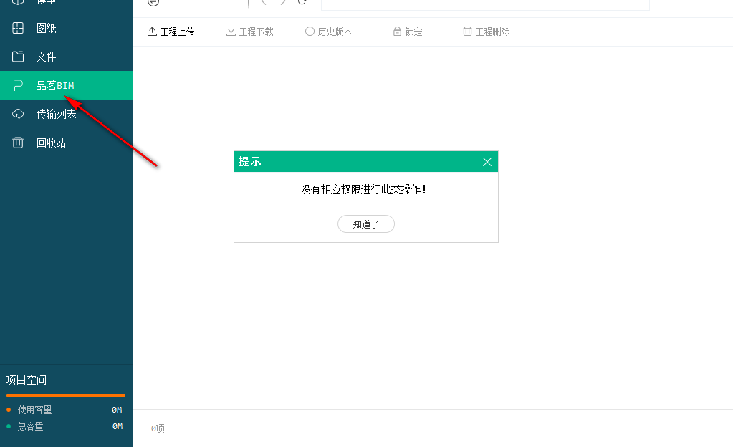Dismiss the 提示 dialog with its X
The height and width of the screenshot is (447, 733).
pos(487,161)
